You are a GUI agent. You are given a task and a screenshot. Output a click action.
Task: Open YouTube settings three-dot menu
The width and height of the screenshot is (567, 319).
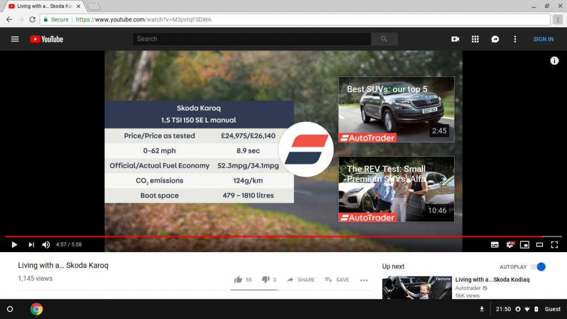pyautogui.click(x=515, y=39)
